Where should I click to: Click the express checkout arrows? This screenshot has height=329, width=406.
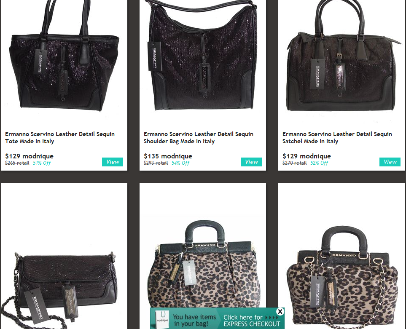(x=272, y=317)
